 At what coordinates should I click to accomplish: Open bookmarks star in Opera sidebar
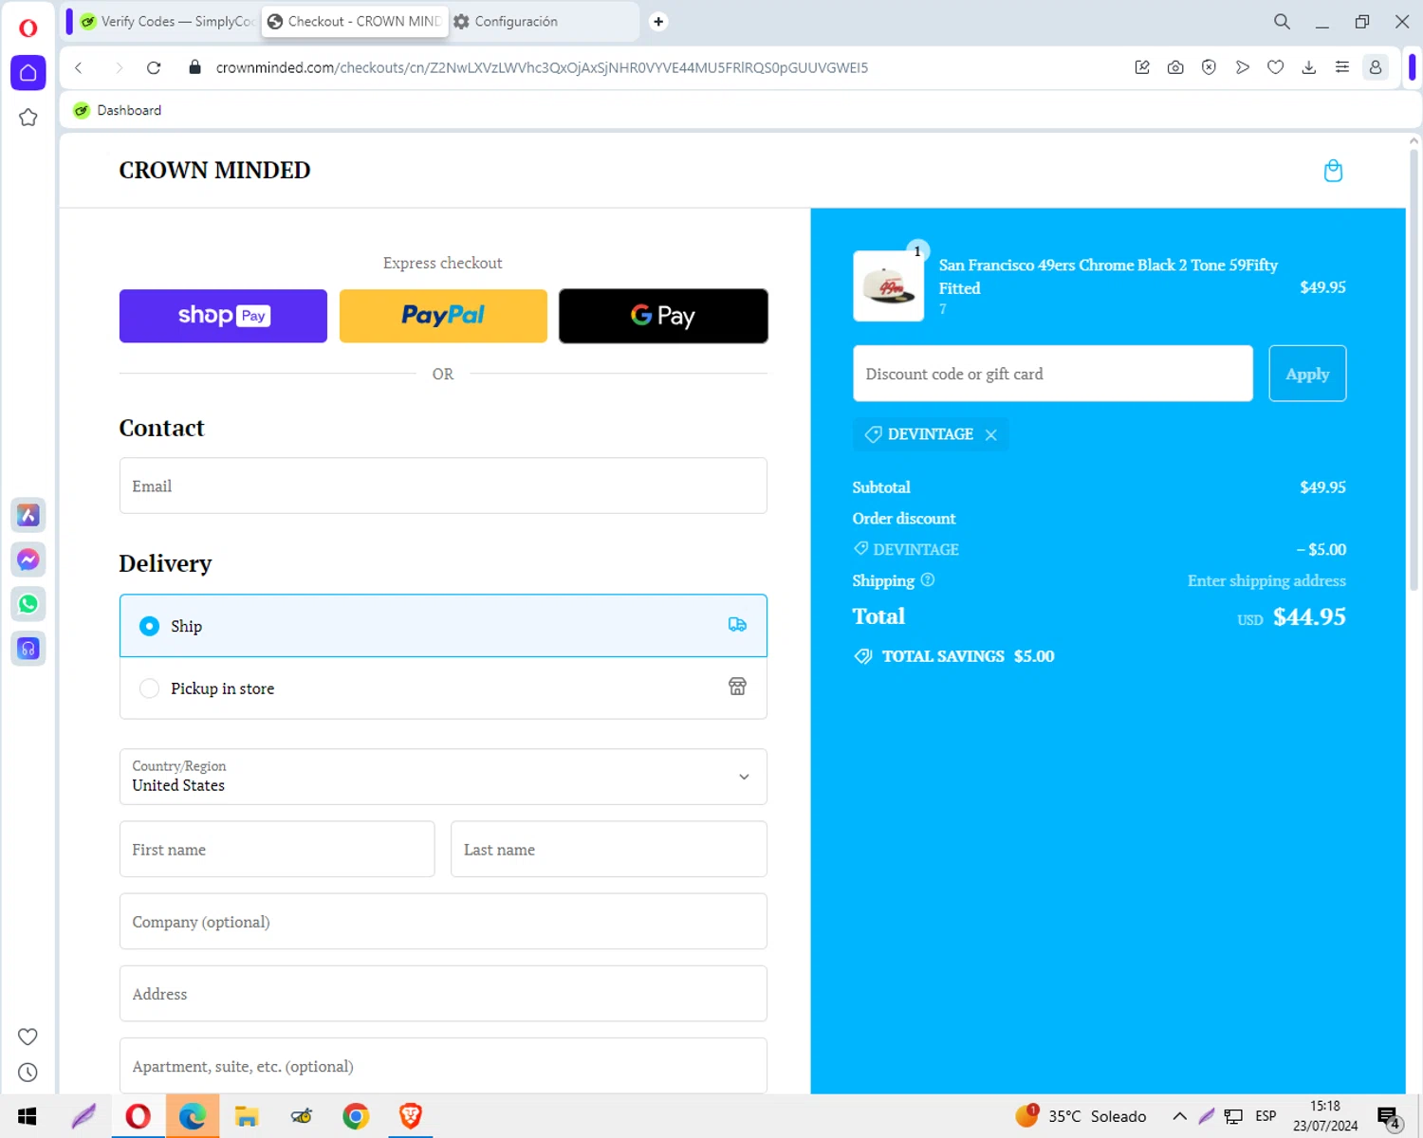click(28, 118)
